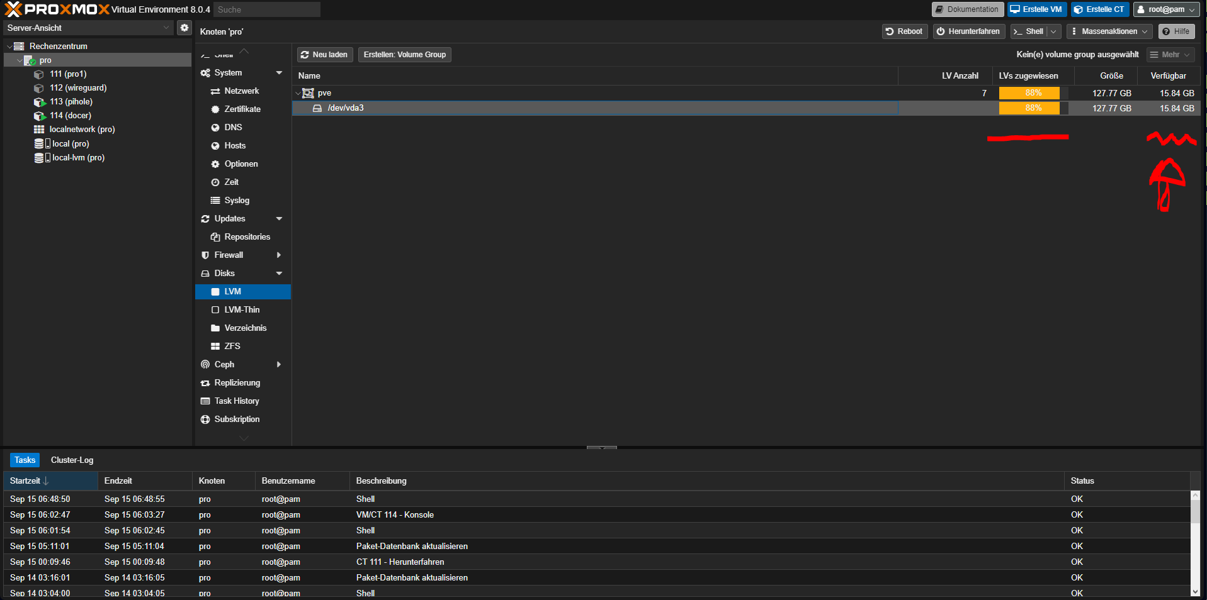Click the Subskription support icon

click(205, 419)
